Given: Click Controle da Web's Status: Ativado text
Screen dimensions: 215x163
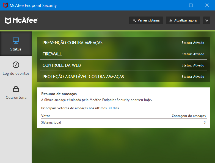Looking at the screenshot, I should tap(193, 65).
